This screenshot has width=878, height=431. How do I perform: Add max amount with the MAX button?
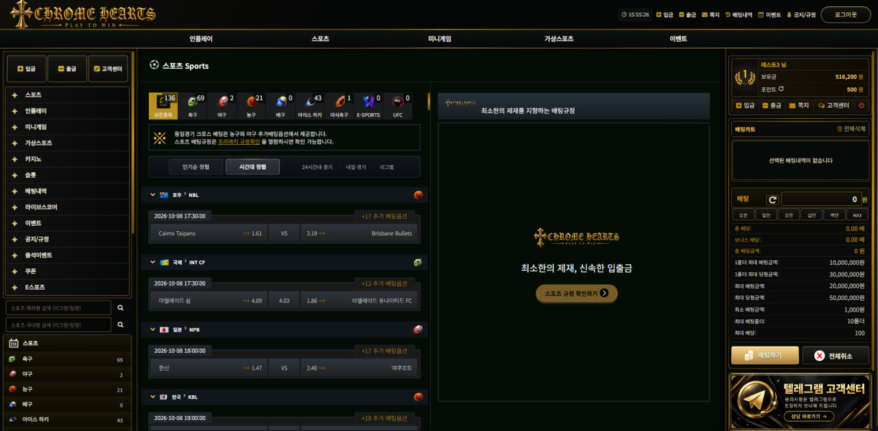857,215
